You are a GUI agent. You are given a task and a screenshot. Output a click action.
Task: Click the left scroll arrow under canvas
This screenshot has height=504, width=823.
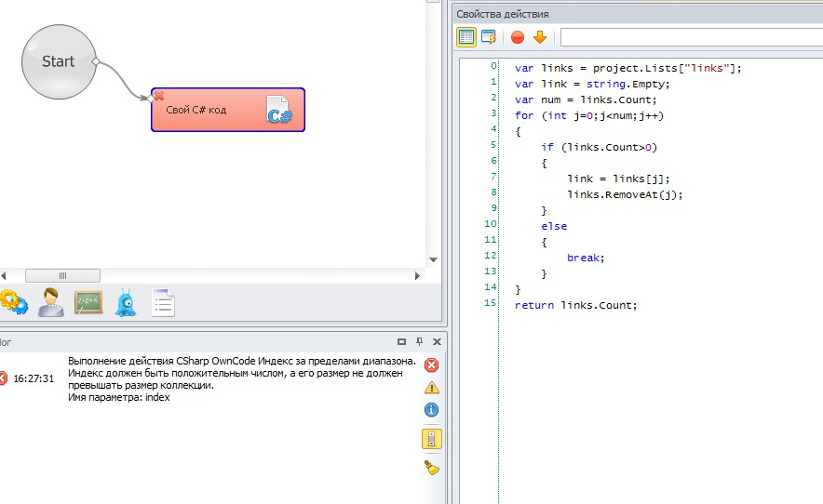4,275
